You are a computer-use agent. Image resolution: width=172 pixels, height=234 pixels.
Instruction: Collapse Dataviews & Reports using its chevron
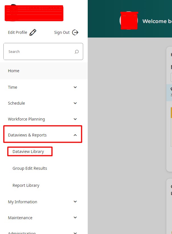click(x=75, y=135)
